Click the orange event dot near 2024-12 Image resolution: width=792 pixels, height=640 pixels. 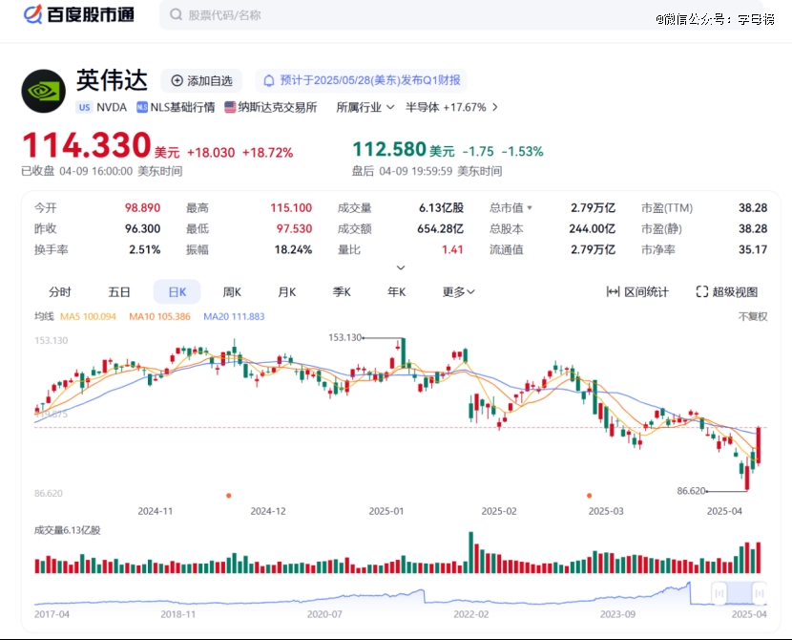point(228,495)
